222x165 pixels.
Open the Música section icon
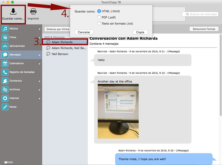5,29
